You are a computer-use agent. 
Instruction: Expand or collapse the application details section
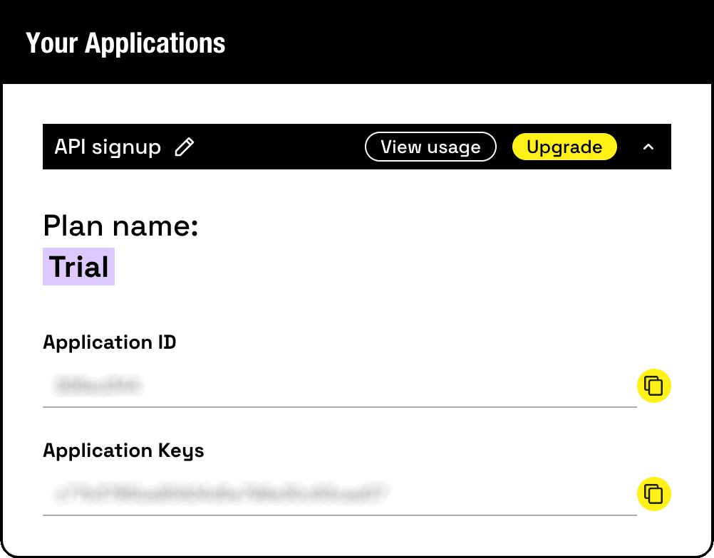648,147
